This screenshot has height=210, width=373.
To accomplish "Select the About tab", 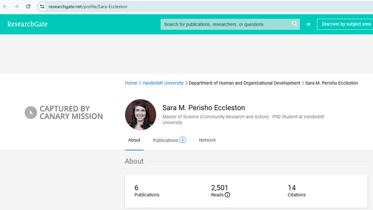I will pyautogui.click(x=134, y=140).
